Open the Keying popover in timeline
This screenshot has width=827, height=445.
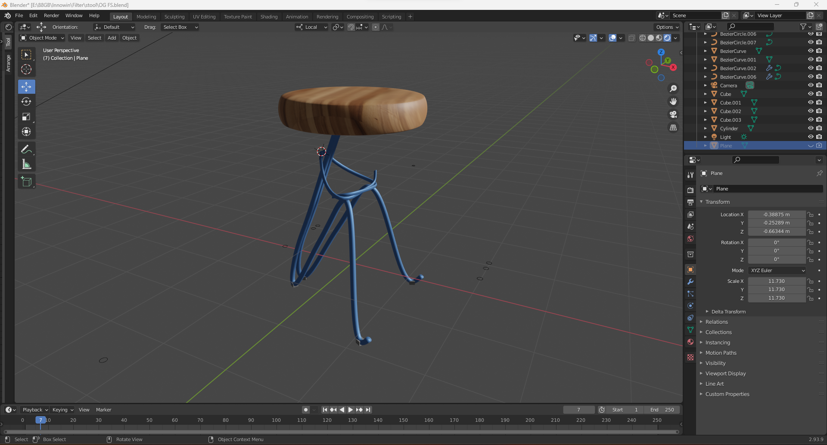(63, 410)
